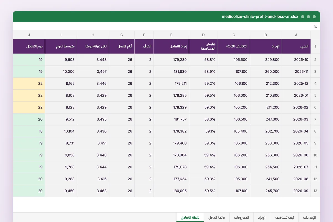The image size is (333, 222).
Task: Select revenue cell 260,000
Action: (266, 72)
